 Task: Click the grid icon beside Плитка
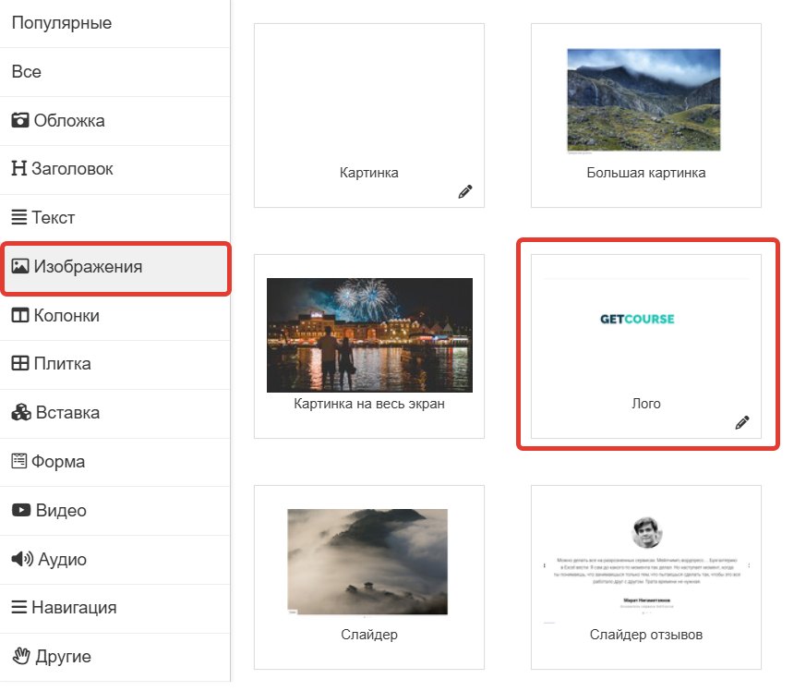[20, 363]
